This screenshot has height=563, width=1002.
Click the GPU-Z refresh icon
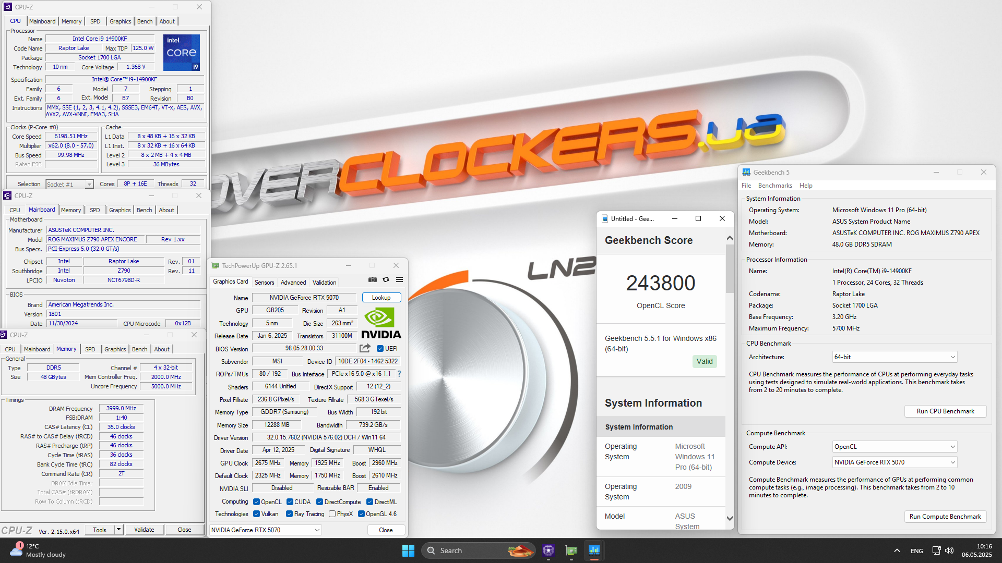click(386, 280)
